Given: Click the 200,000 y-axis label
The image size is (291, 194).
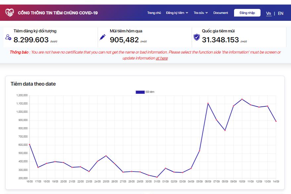Looking at the screenshot, I should pos(23,178).
